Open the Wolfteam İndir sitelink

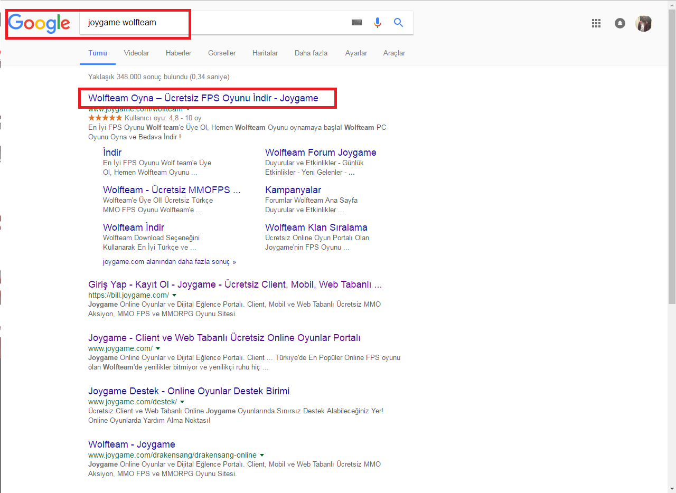[134, 227]
